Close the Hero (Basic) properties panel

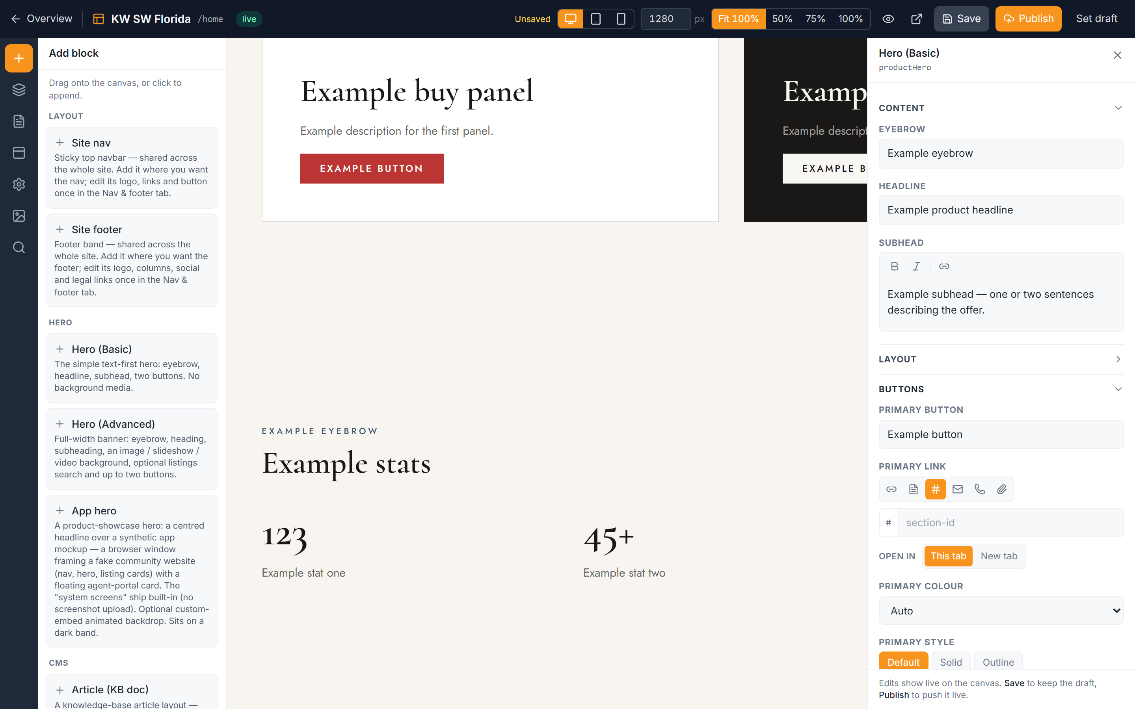(1118, 55)
